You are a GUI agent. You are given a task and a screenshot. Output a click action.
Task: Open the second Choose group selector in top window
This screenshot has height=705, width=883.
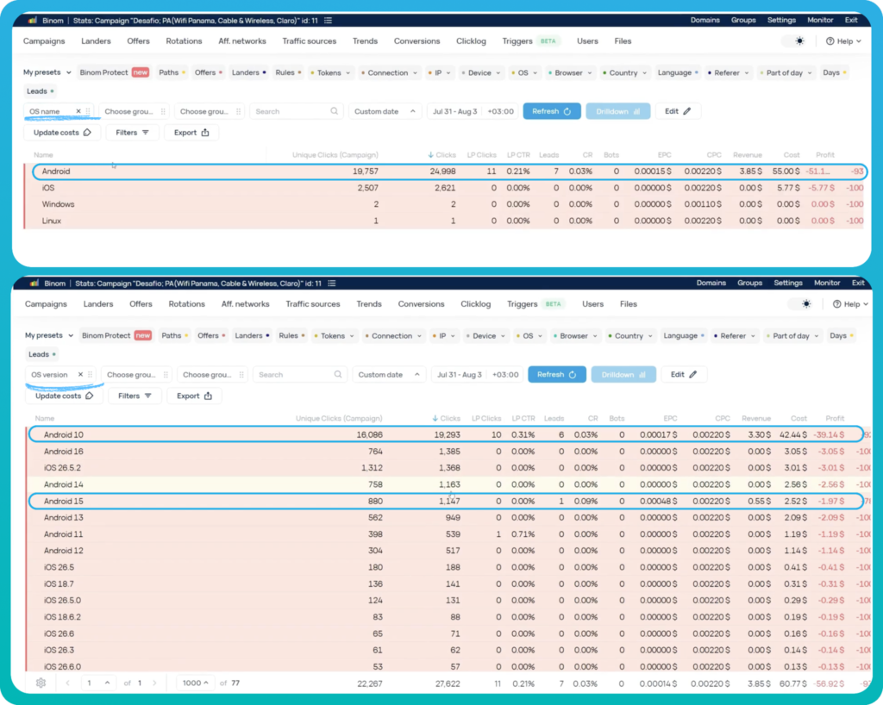210,111
